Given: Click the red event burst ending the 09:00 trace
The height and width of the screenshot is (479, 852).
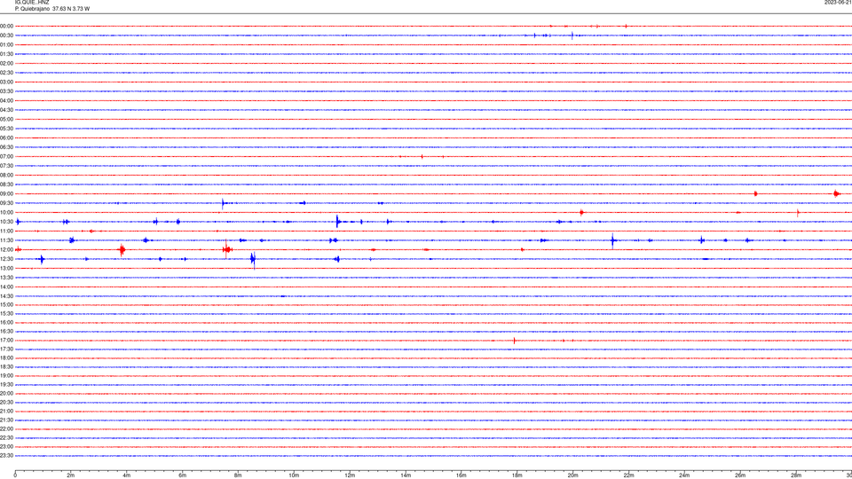Looking at the screenshot, I should [x=837, y=194].
